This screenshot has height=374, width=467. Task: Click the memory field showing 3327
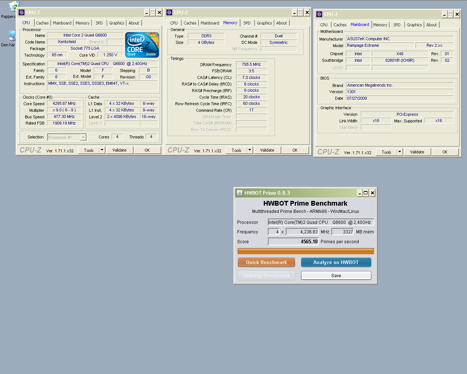[343, 232]
